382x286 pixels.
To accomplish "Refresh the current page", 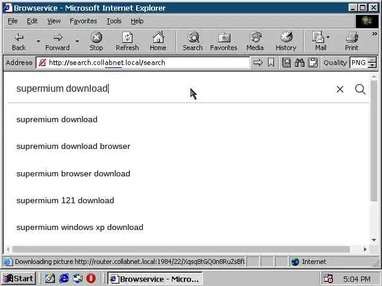I will point(127,42).
